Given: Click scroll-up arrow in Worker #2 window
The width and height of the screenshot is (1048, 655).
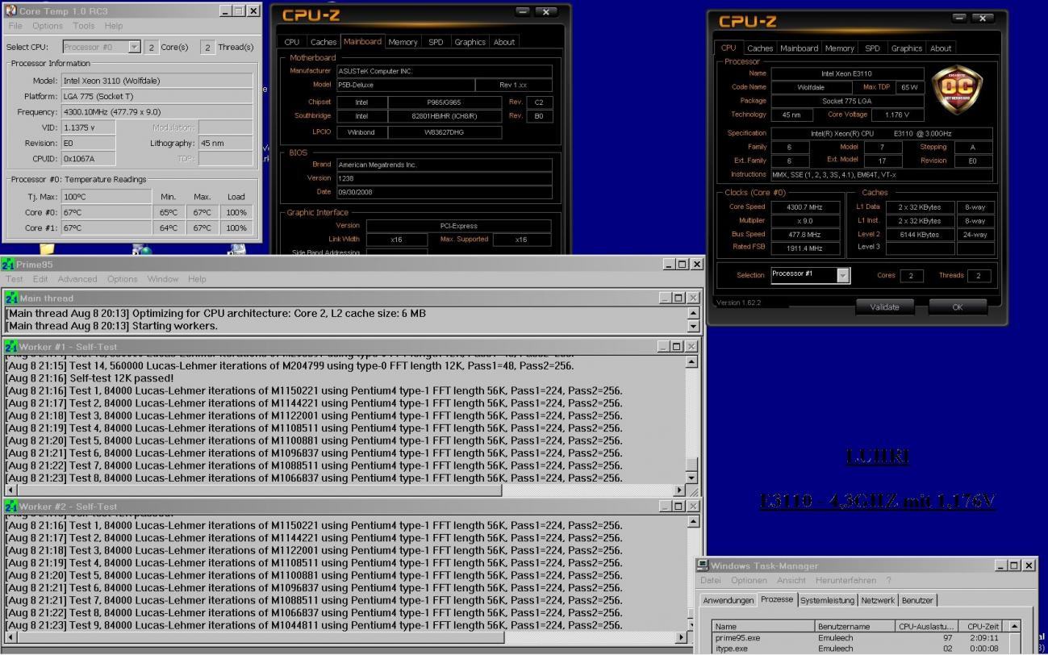Looking at the screenshot, I should click(x=692, y=522).
